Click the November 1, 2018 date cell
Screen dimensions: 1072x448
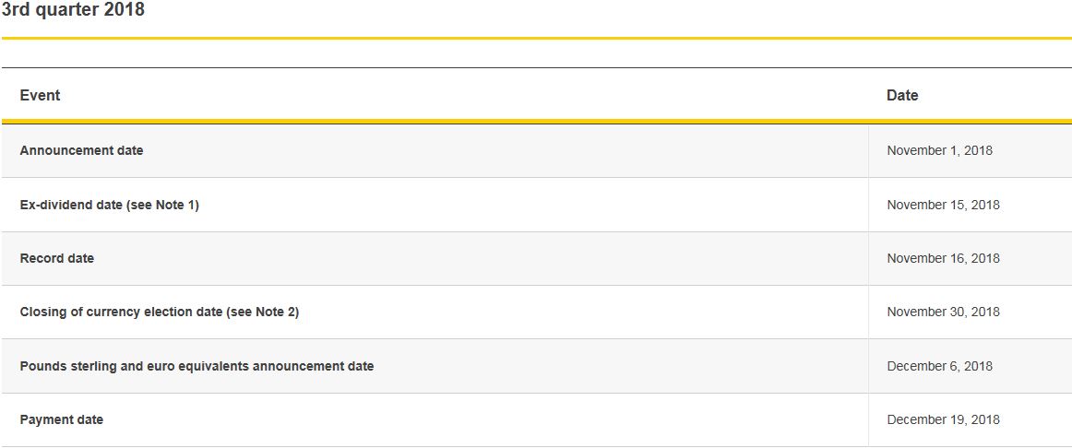(x=939, y=150)
